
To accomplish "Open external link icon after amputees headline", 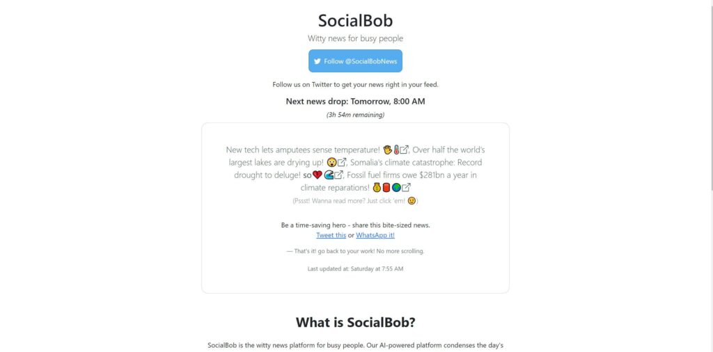I will coord(404,150).
